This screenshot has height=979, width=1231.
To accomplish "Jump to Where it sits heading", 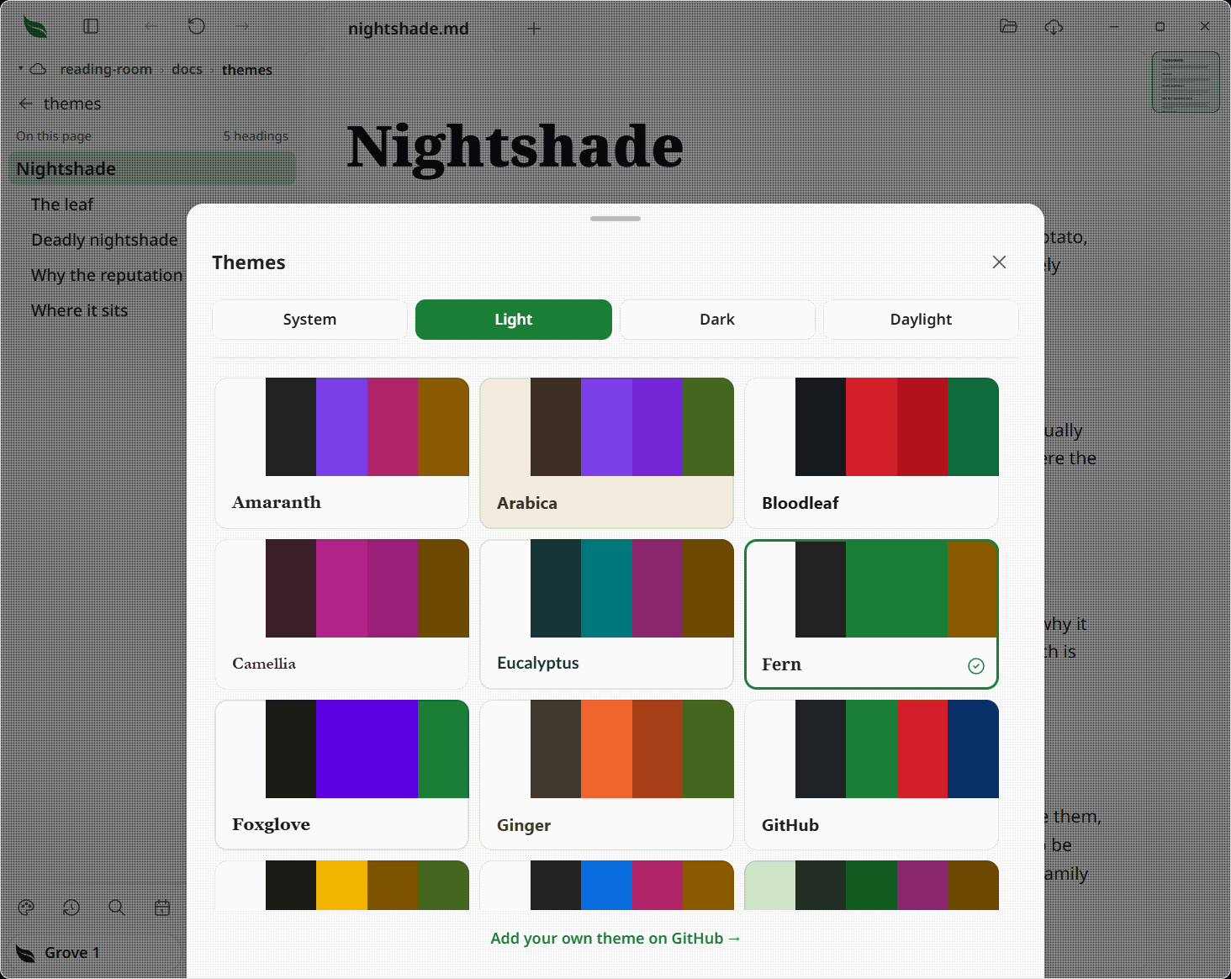I will click(x=80, y=310).
